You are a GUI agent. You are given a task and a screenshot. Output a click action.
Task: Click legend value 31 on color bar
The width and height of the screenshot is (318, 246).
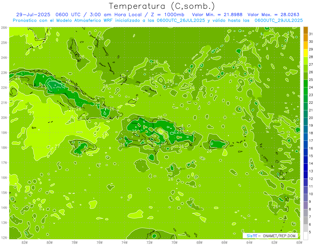point(311,34)
